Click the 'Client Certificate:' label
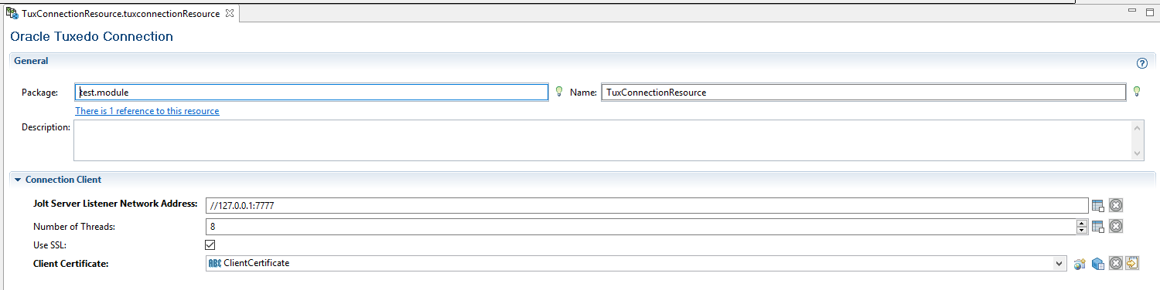Image resolution: width=1160 pixels, height=290 pixels. coord(71,264)
